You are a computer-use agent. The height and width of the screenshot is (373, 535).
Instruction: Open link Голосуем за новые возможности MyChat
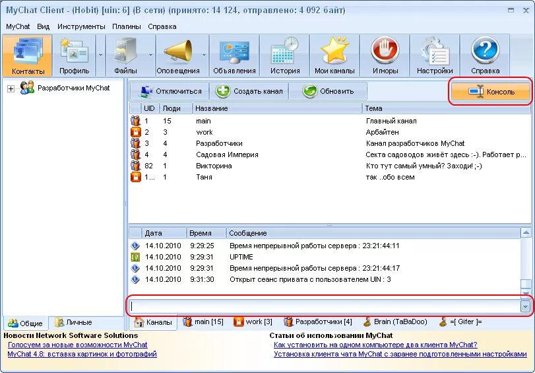(x=77, y=345)
